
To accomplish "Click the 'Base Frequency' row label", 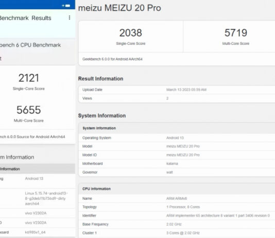I will (95, 224).
